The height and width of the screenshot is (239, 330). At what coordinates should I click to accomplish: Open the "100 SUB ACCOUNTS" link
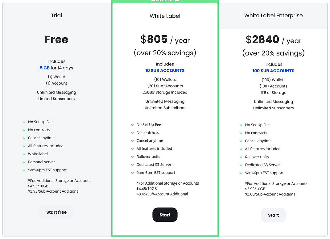coord(273,71)
